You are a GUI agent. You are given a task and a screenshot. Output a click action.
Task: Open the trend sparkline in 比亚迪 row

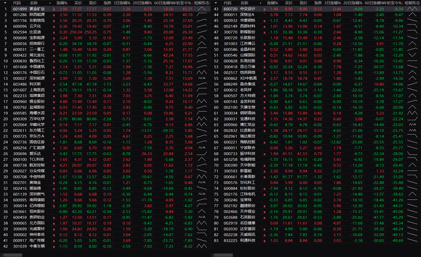[202, 32]
